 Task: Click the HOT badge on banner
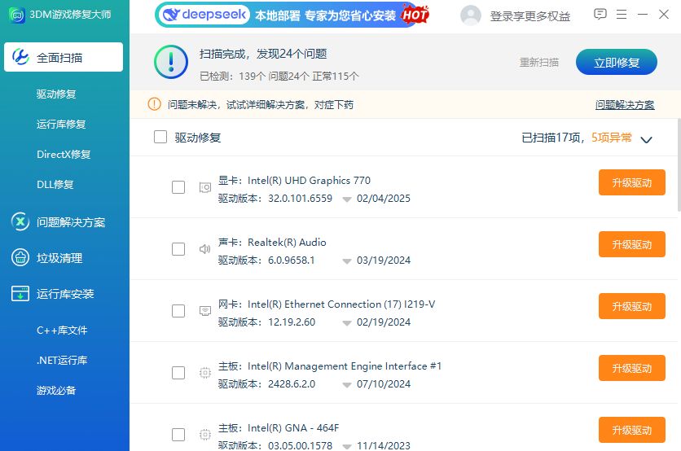pos(415,15)
